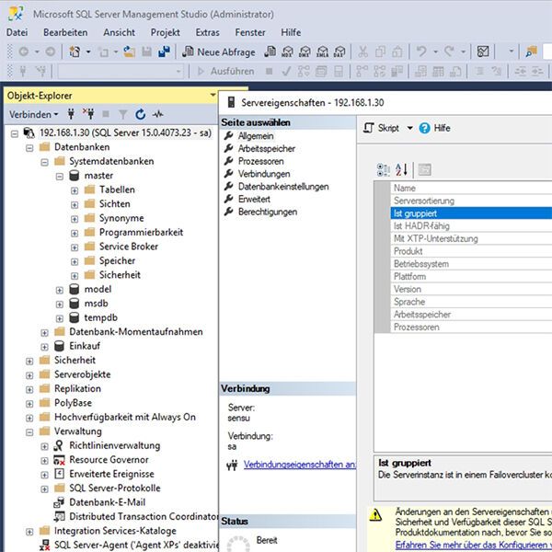Select the Arbeitsspeicher page in Seite auswählen
The image size is (552, 552).
(x=267, y=148)
